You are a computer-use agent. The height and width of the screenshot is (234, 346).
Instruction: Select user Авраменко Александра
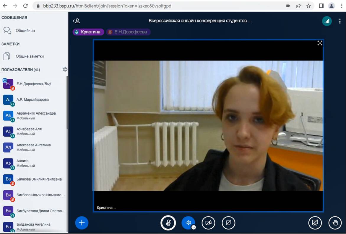[x=36, y=115]
